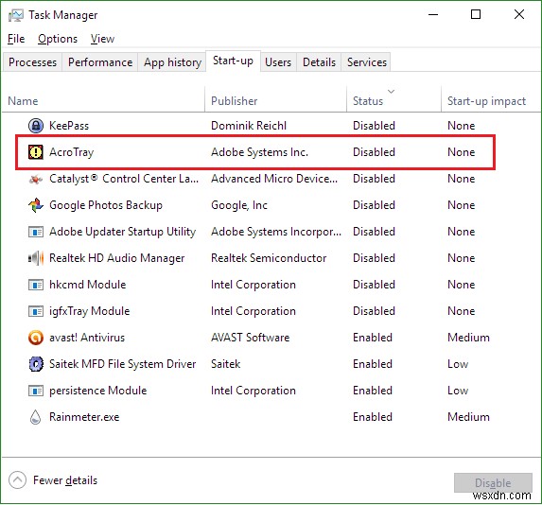542x505 pixels.
Task: Click the Adobe Systems Incorpor... publisher cell
Action: click(x=276, y=232)
